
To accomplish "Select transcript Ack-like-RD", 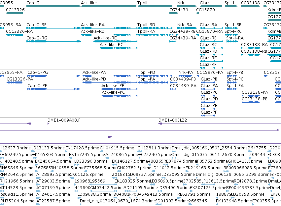I will coord(109,35).
